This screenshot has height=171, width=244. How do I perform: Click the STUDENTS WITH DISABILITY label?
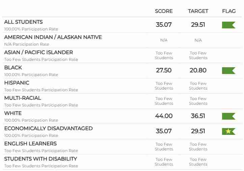(40, 159)
